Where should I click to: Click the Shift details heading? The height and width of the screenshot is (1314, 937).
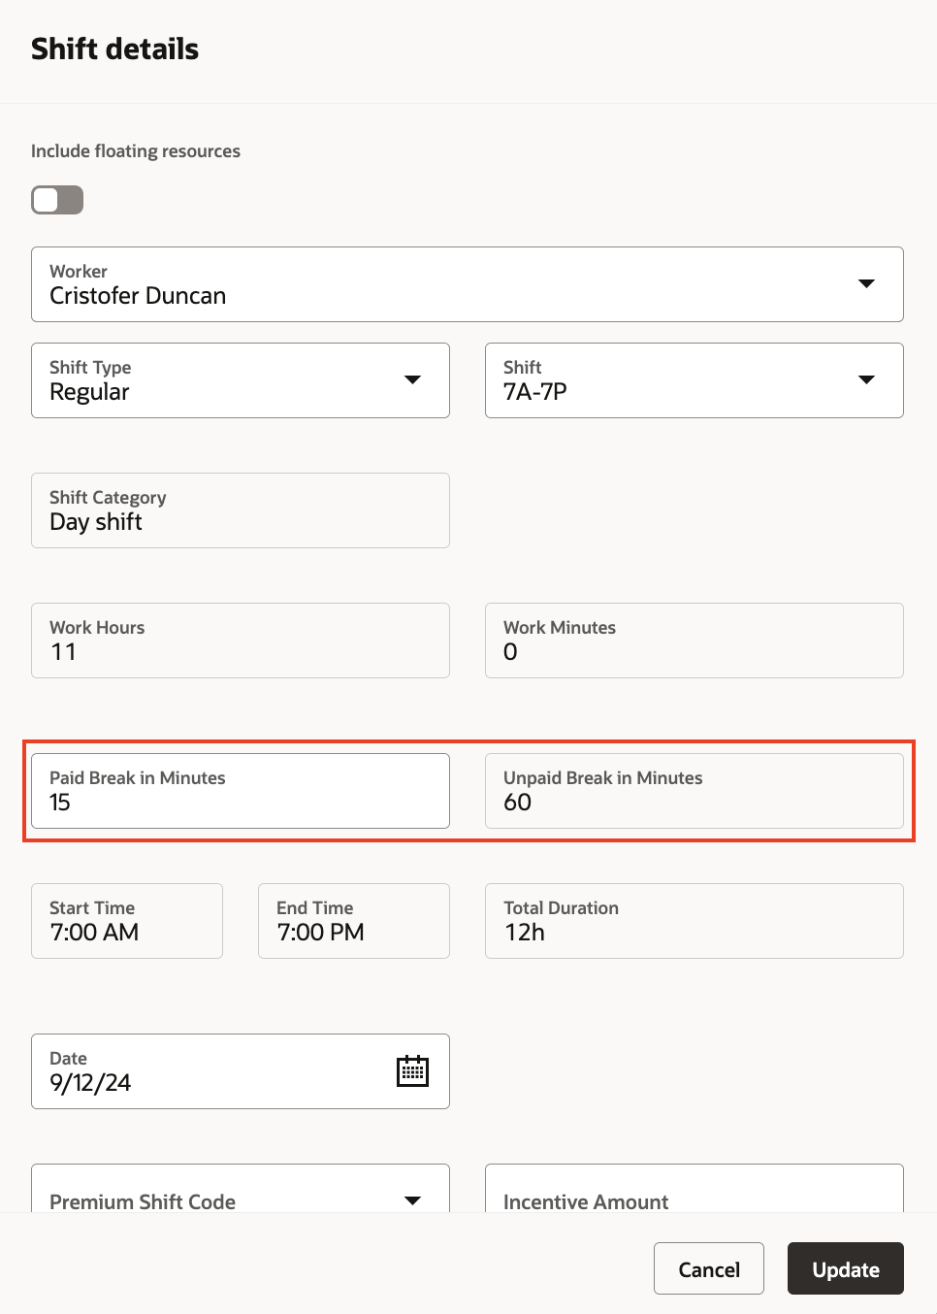pos(114,49)
